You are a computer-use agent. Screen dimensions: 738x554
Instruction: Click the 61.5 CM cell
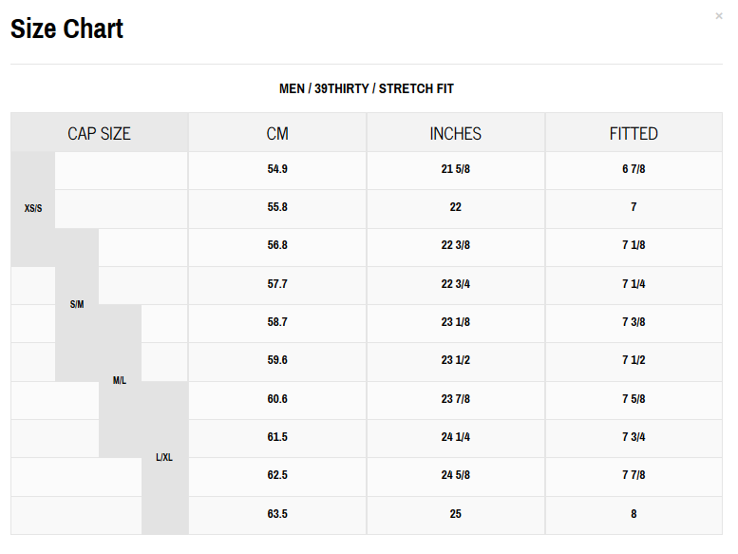[x=277, y=437]
